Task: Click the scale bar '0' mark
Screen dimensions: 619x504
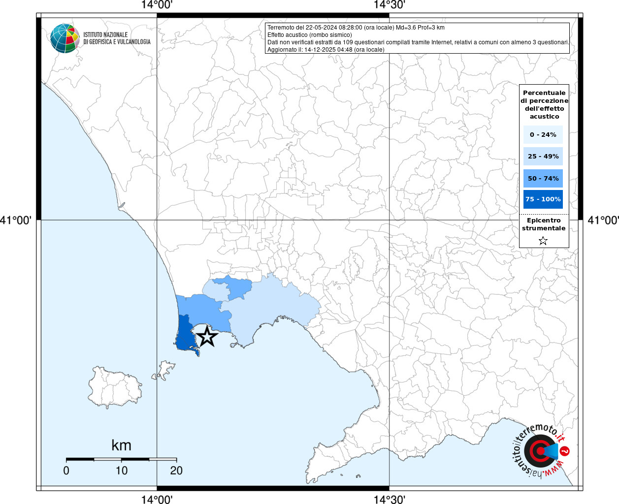Action: coord(66,471)
